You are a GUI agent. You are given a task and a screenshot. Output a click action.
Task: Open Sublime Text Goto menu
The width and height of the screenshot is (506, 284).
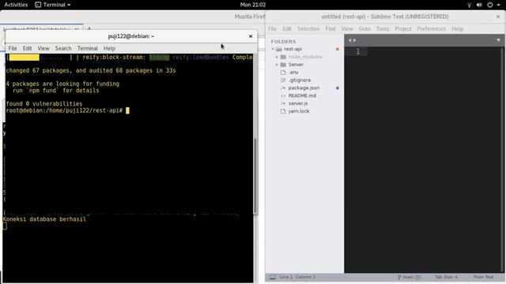coord(364,28)
